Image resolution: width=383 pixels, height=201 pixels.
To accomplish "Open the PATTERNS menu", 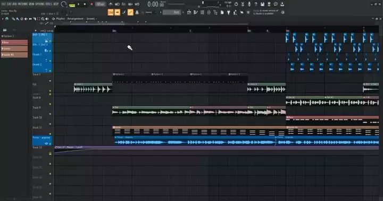I will pyautogui.click(x=23, y=4).
